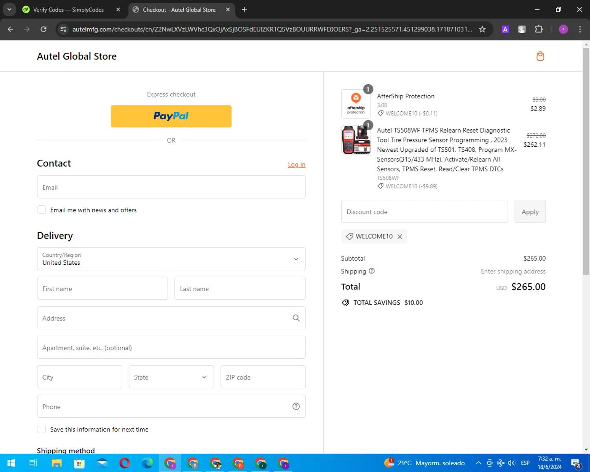Click the Phone input field
This screenshot has width=590, height=472.
tap(171, 406)
